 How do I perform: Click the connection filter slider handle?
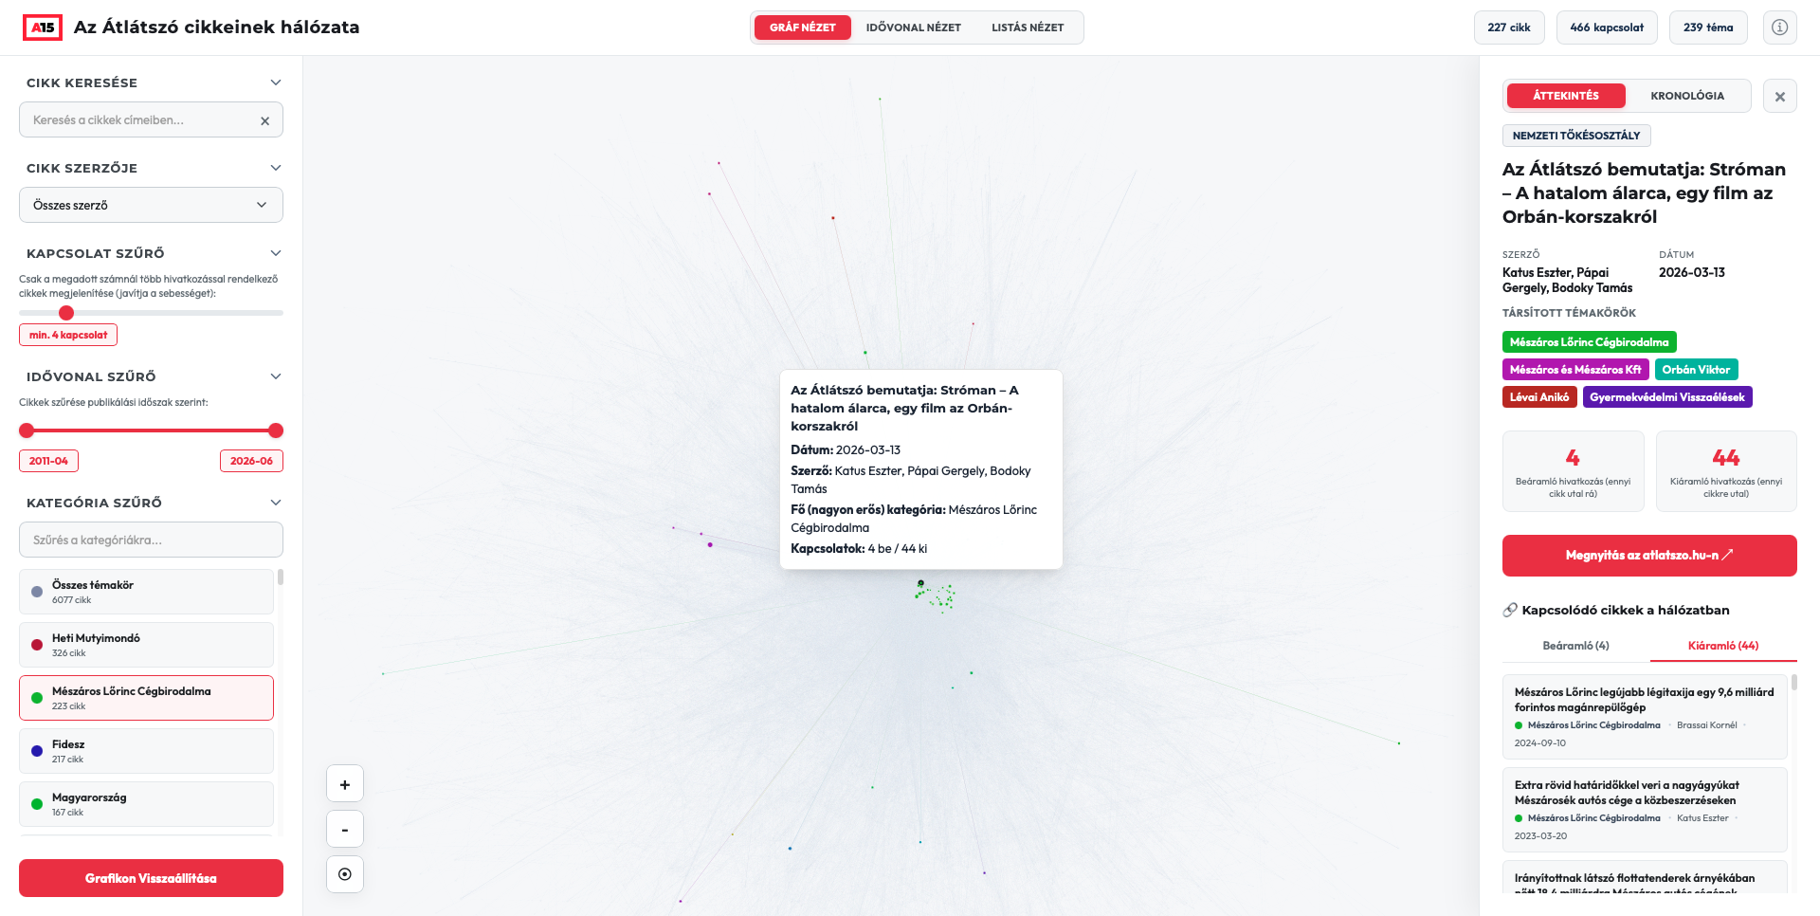coord(66,313)
